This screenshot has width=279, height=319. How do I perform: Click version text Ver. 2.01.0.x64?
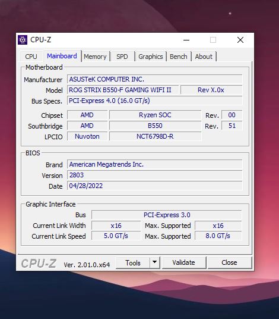[87, 265]
